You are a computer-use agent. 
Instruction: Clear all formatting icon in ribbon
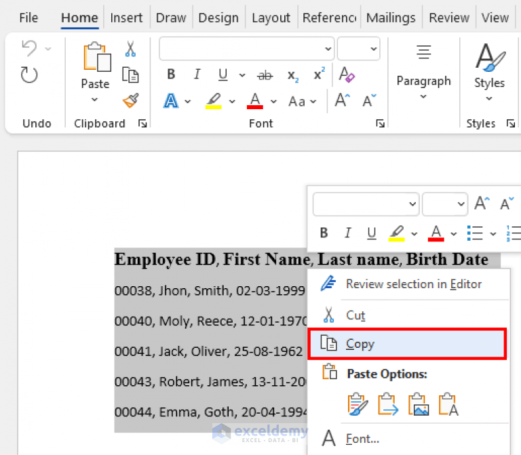(x=347, y=75)
